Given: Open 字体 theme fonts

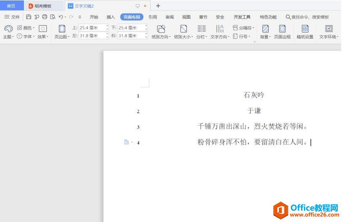Looking at the screenshot, I should pyautogui.click(x=26, y=36).
